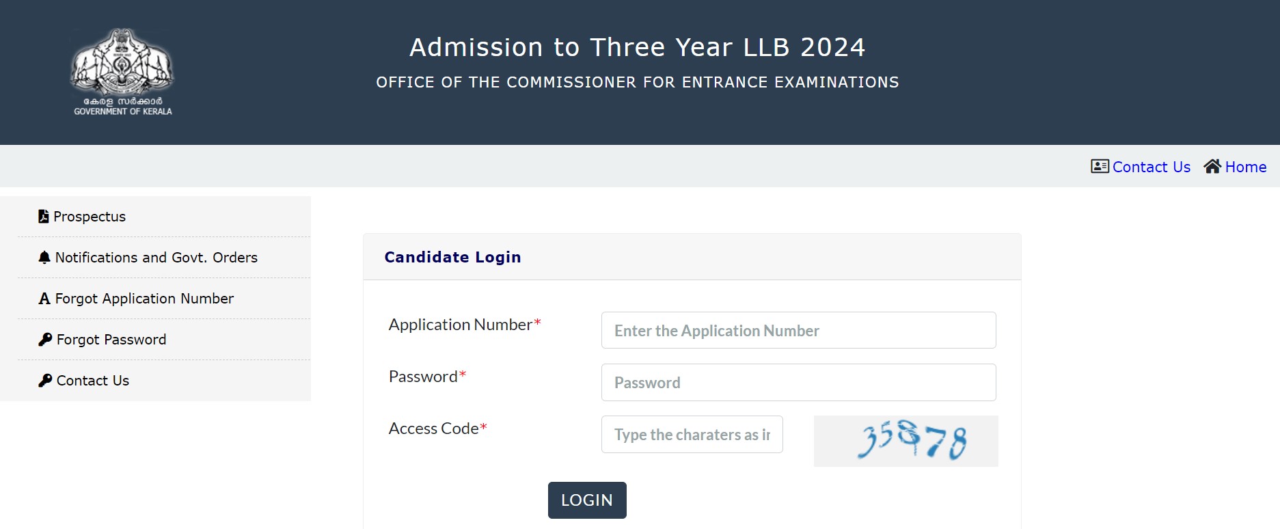
Task: Click the key icon beside sidebar Contact Us
Action: [45, 381]
